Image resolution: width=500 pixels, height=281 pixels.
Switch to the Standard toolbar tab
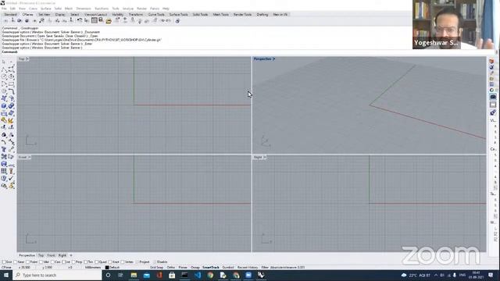pos(10,15)
